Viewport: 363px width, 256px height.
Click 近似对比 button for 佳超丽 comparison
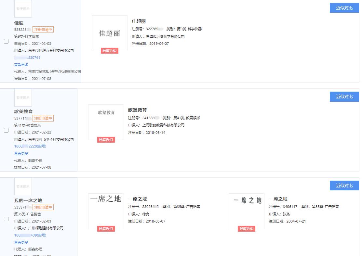[344, 7]
